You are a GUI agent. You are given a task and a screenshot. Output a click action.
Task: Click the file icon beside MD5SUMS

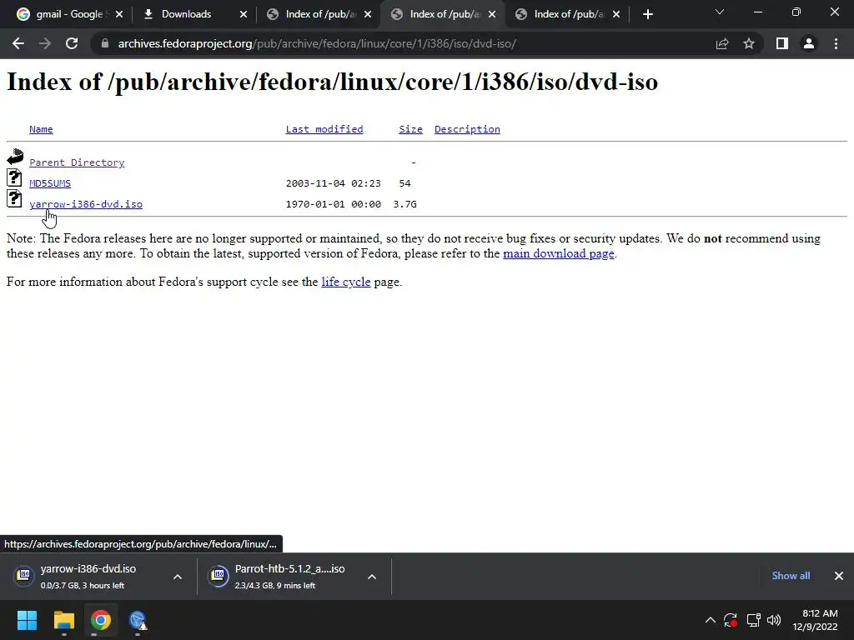pyautogui.click(x=14, y=178)
